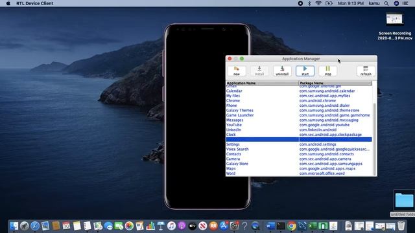This screenshot has height=233, width=415.
Task: Open the Apple menu
Action: point(8,3)
